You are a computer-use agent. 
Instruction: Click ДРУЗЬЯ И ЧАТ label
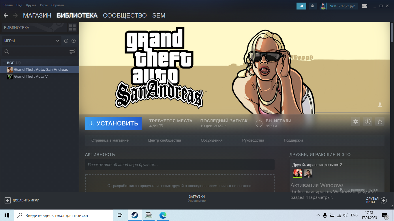tap(372, 200)
